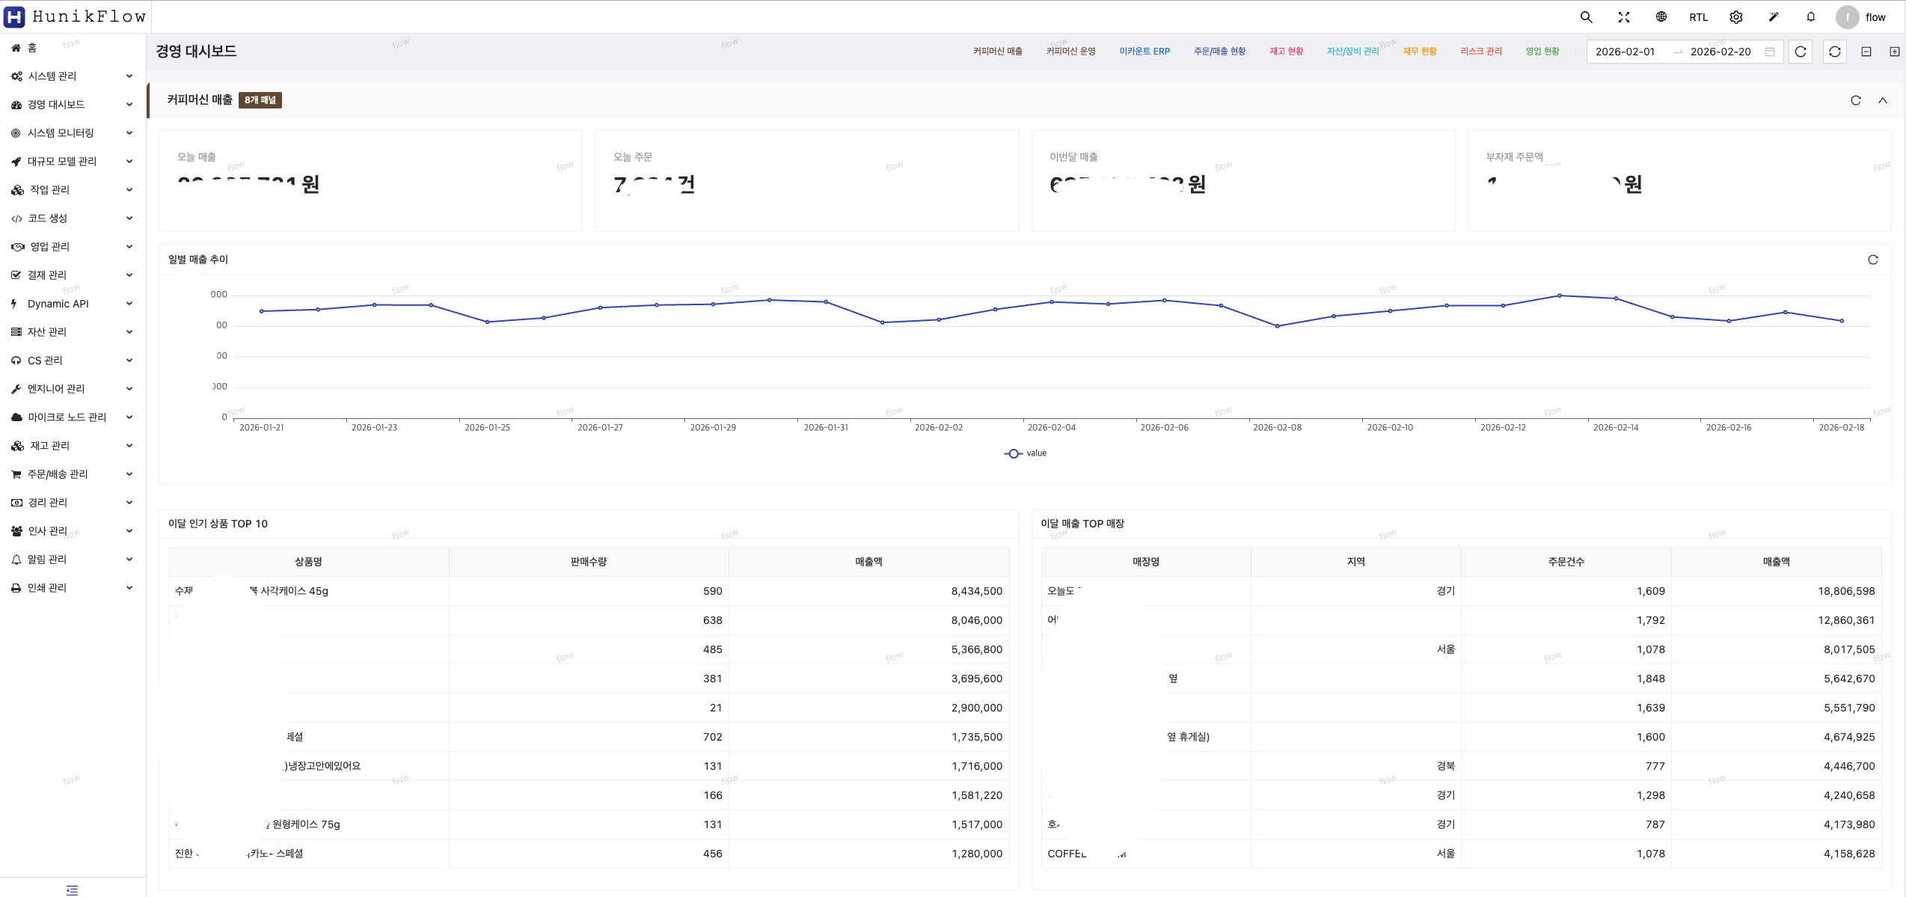Image resolution: width=1906 pixels, height=897 pixels.
Task: Open the search icon in top bar
Action: pos(1586,17)
